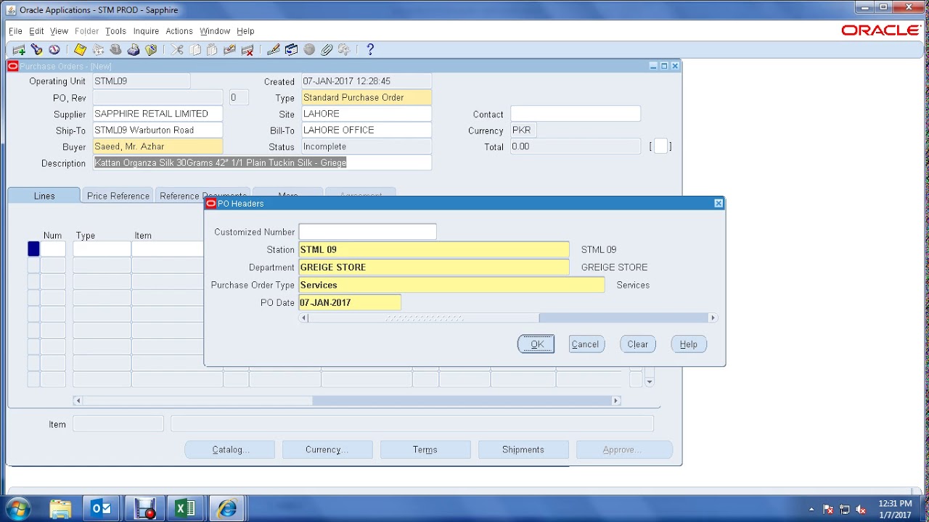Switch to the Lines tab
The width and height of the screenshot is (929, 522).
tap(44, 196)
